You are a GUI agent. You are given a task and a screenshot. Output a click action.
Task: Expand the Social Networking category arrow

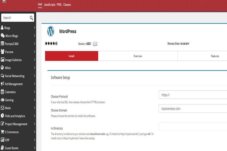[x=35, y=76]
